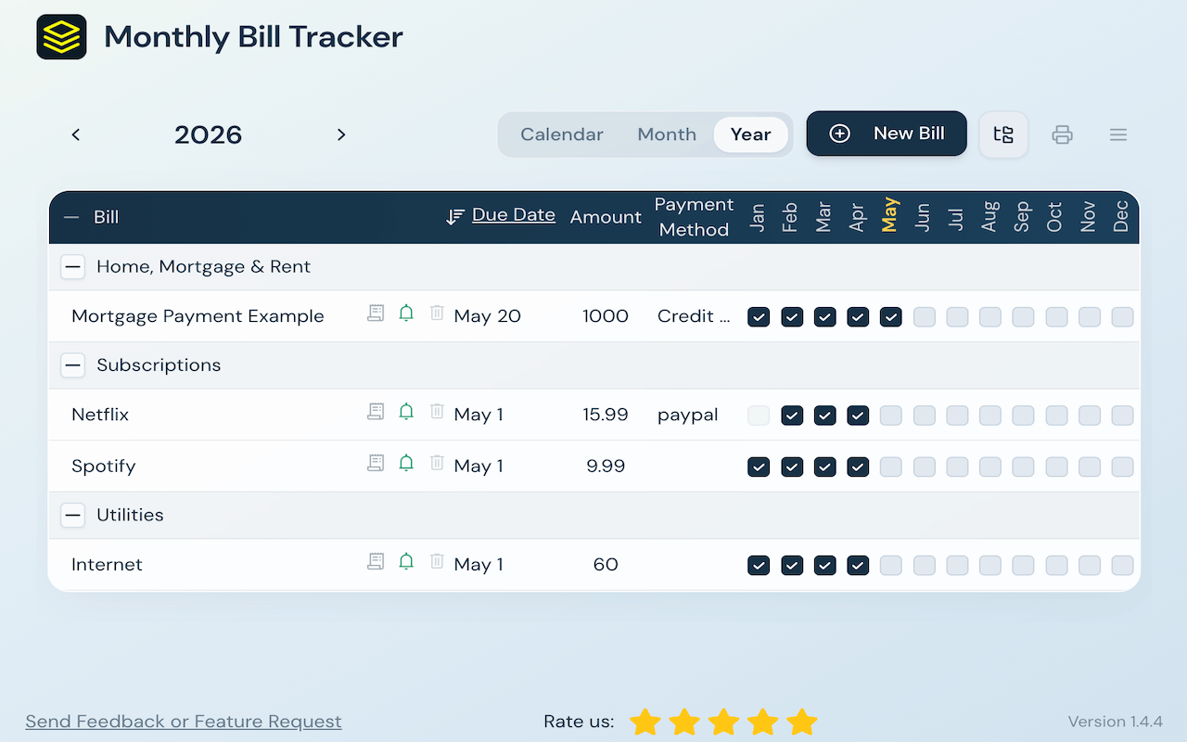The height and width of the screenshot is (742, 1187).
Task: Click bell reminder icon for Spotify
Action: click(x=406, y=463)
